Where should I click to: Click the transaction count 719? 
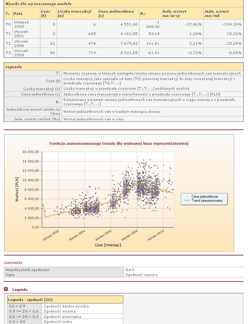(92, 53)
